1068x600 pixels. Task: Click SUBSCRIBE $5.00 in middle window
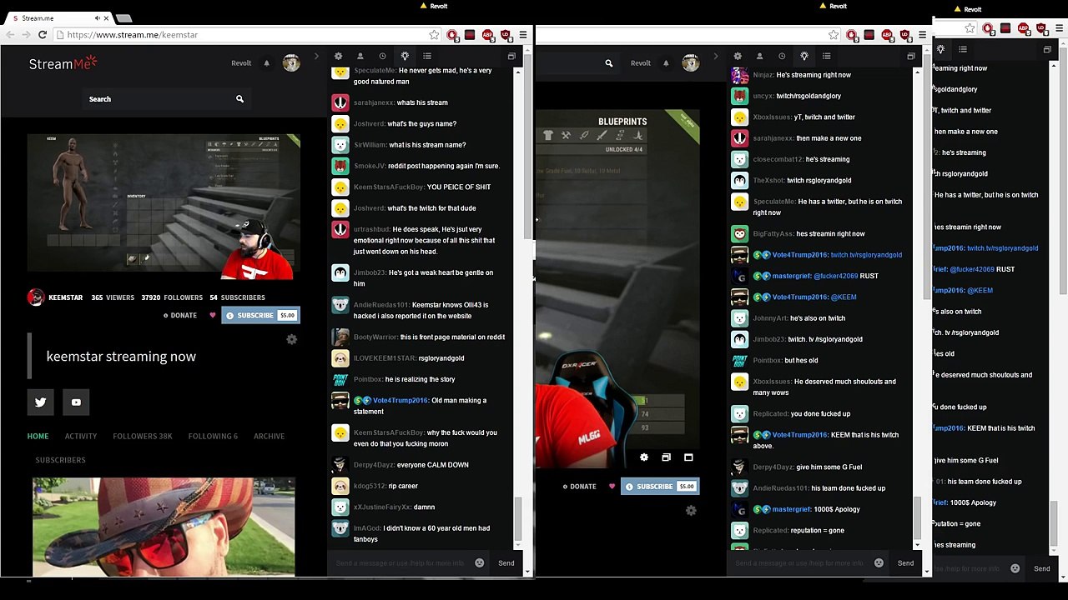660,487
